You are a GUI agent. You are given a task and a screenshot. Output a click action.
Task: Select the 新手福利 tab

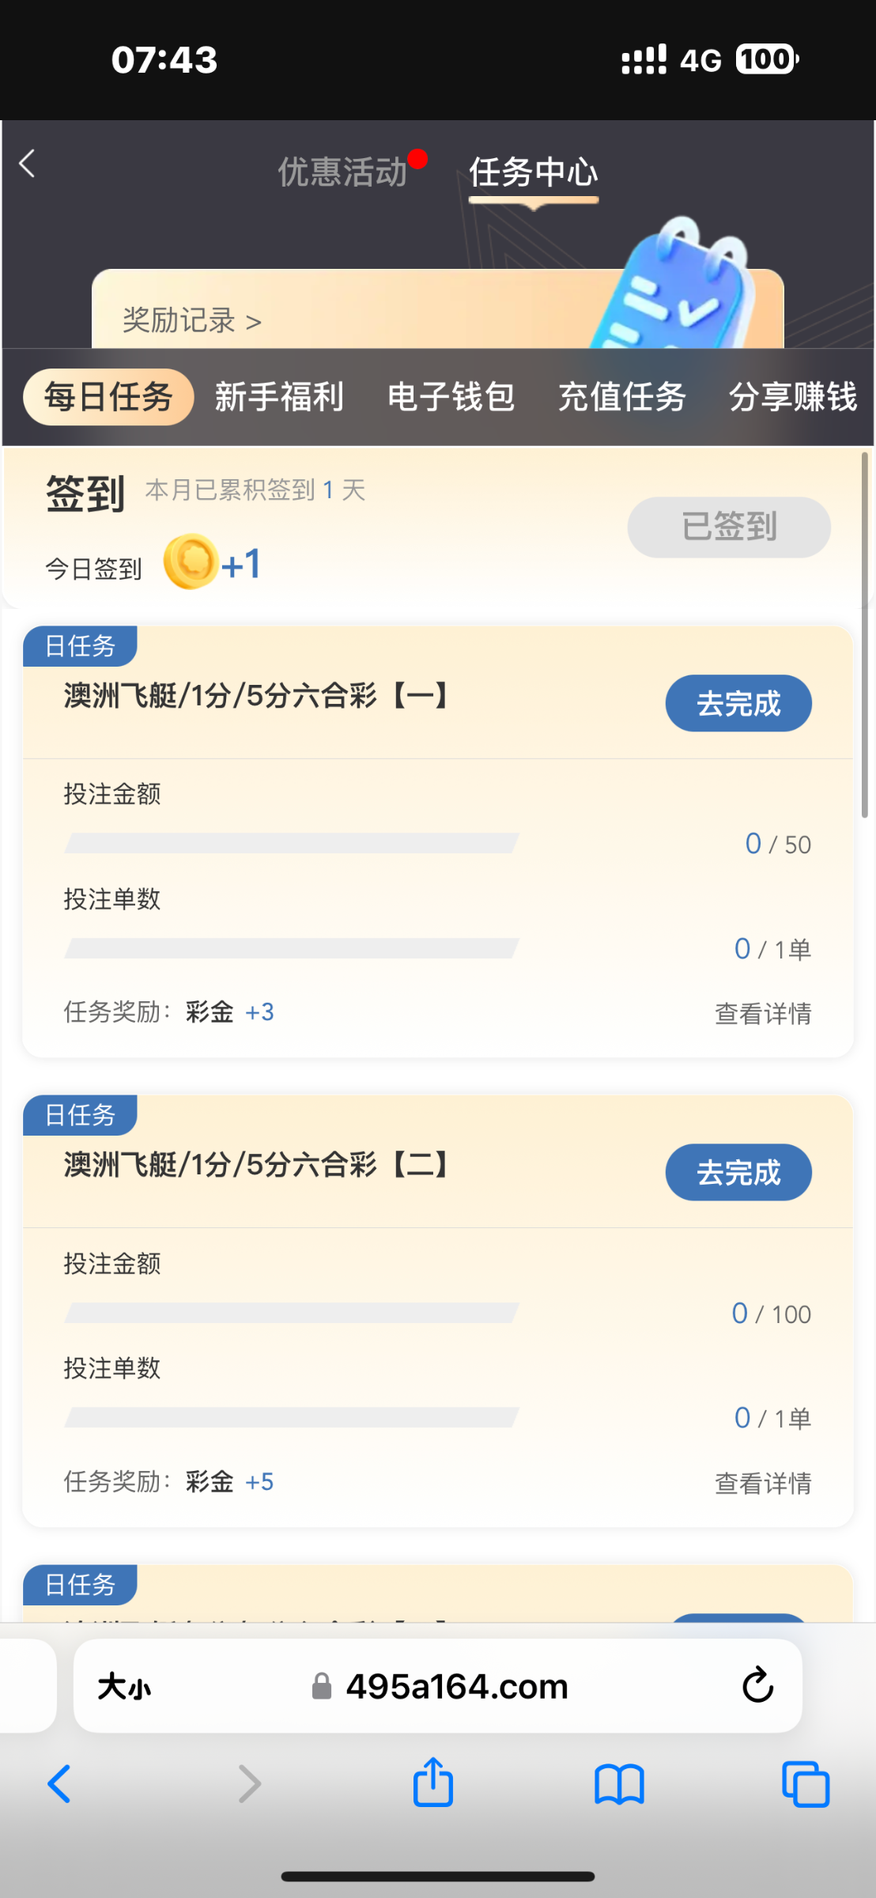[x=279, y=397]
